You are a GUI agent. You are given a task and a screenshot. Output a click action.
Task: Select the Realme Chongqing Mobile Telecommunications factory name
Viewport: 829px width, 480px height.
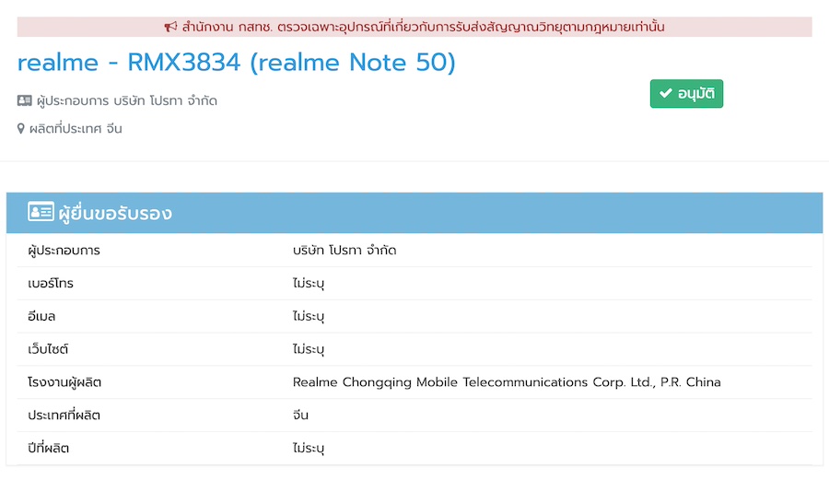pyautogui.click(x=506, y=382)
